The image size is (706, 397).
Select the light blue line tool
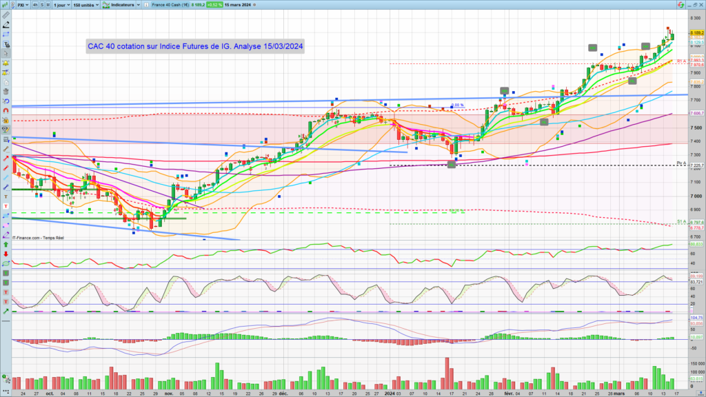(6, 177)
